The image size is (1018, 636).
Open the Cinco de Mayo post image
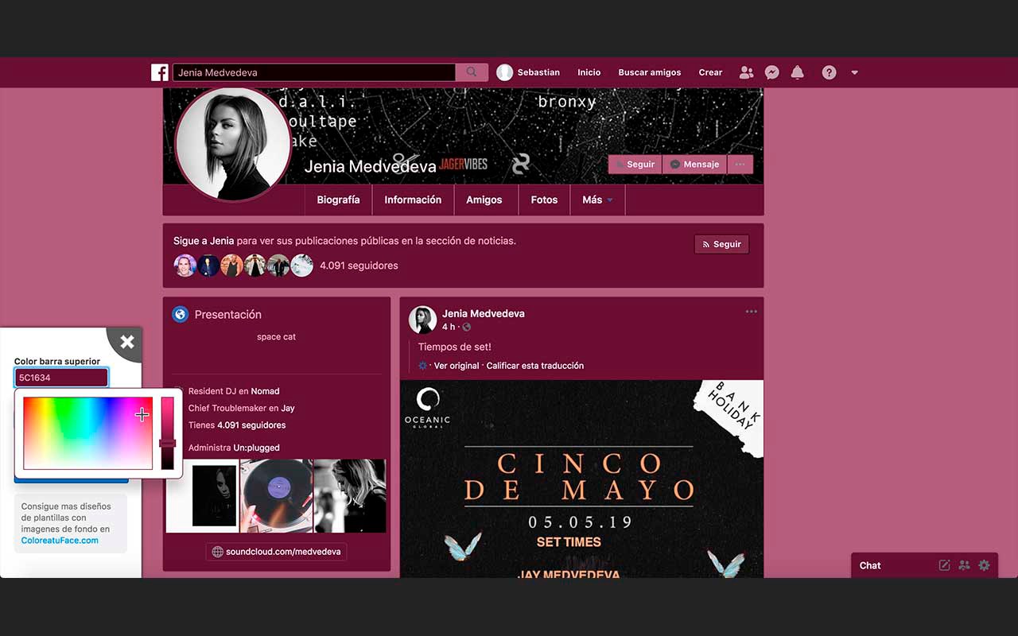581,479
